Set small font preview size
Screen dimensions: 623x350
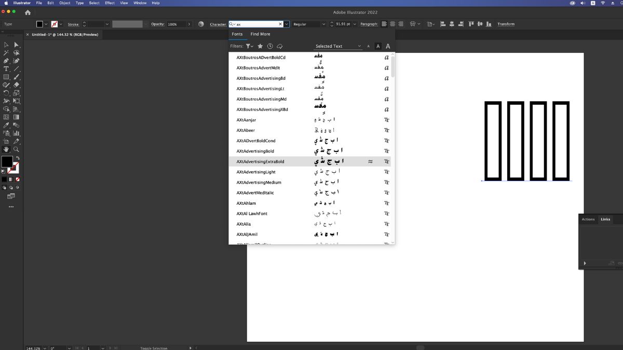point(369,46)
